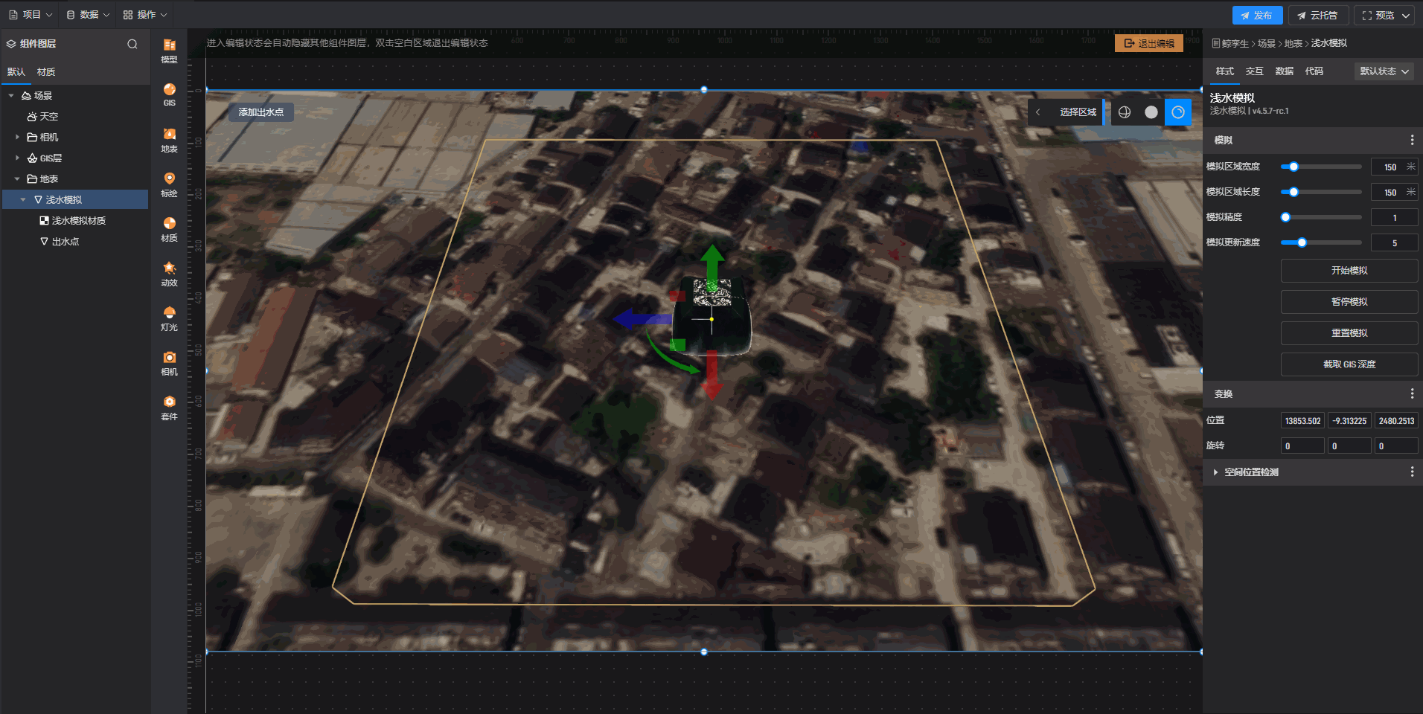Switch to the 交互 tab
This screenshot has height=714, width=1423.
click(x=1254, y=71)
